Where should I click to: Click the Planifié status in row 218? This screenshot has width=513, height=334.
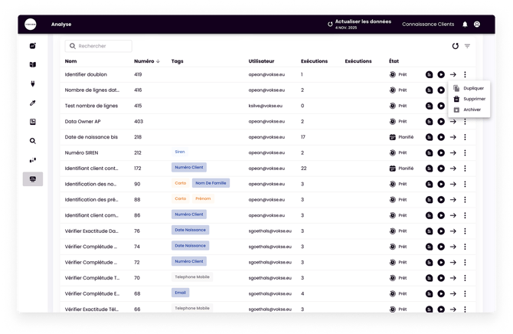401,137
